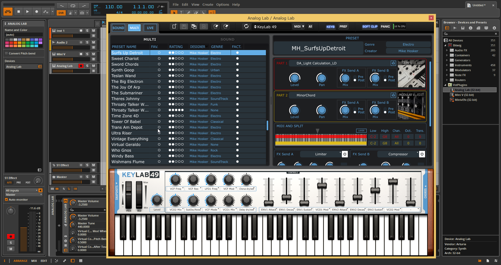Open the Create menu

click(208, 4)
